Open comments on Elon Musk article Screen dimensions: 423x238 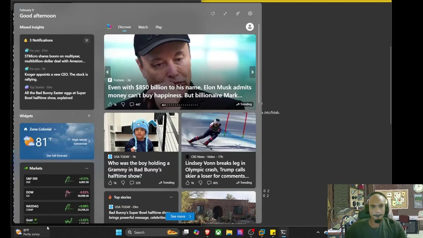135,104
